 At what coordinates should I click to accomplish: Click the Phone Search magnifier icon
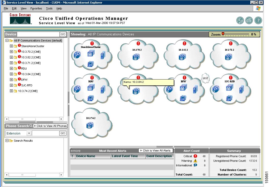31,126
